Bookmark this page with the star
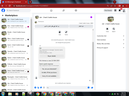Image resolution: width=129 pixels, height=96 pixels. 115,6
